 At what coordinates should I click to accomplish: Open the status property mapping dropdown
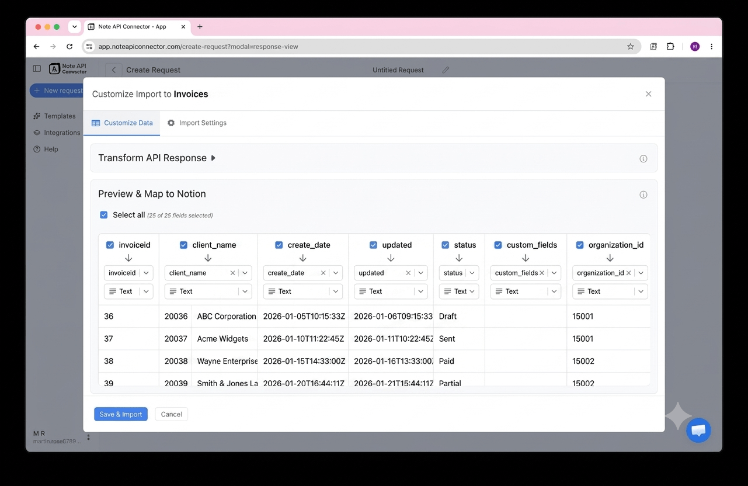tap(459, 273)
